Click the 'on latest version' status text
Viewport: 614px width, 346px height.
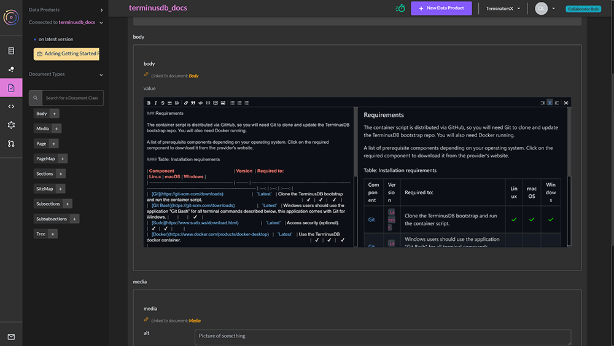[56, 39]
